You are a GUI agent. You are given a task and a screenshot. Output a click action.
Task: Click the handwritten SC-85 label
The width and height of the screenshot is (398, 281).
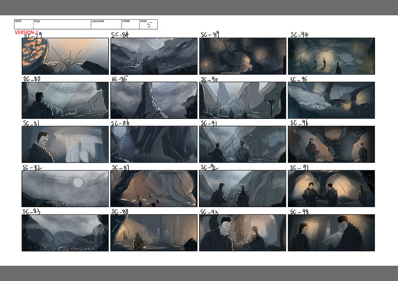pos(119,79)
